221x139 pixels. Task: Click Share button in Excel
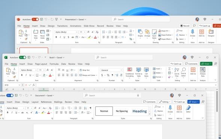coord(206,64)
